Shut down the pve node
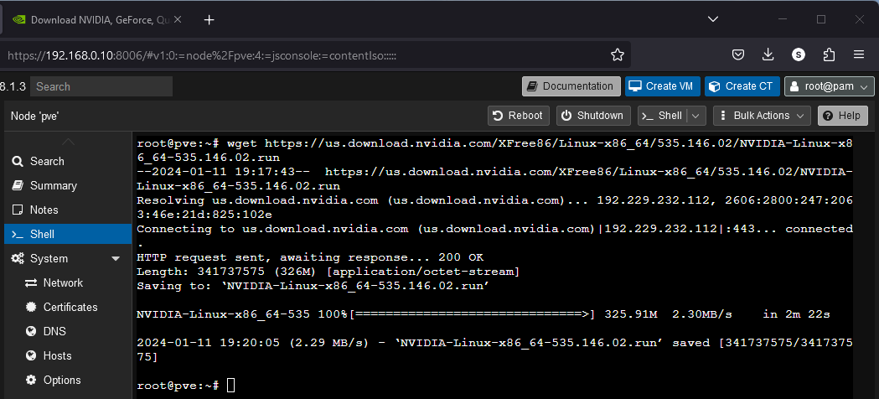879x399 pixels. tap(593, 116)
